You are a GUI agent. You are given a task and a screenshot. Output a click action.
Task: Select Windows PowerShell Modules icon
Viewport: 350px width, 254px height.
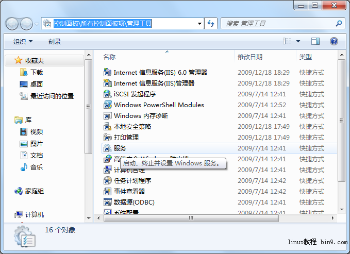point(107,105)
